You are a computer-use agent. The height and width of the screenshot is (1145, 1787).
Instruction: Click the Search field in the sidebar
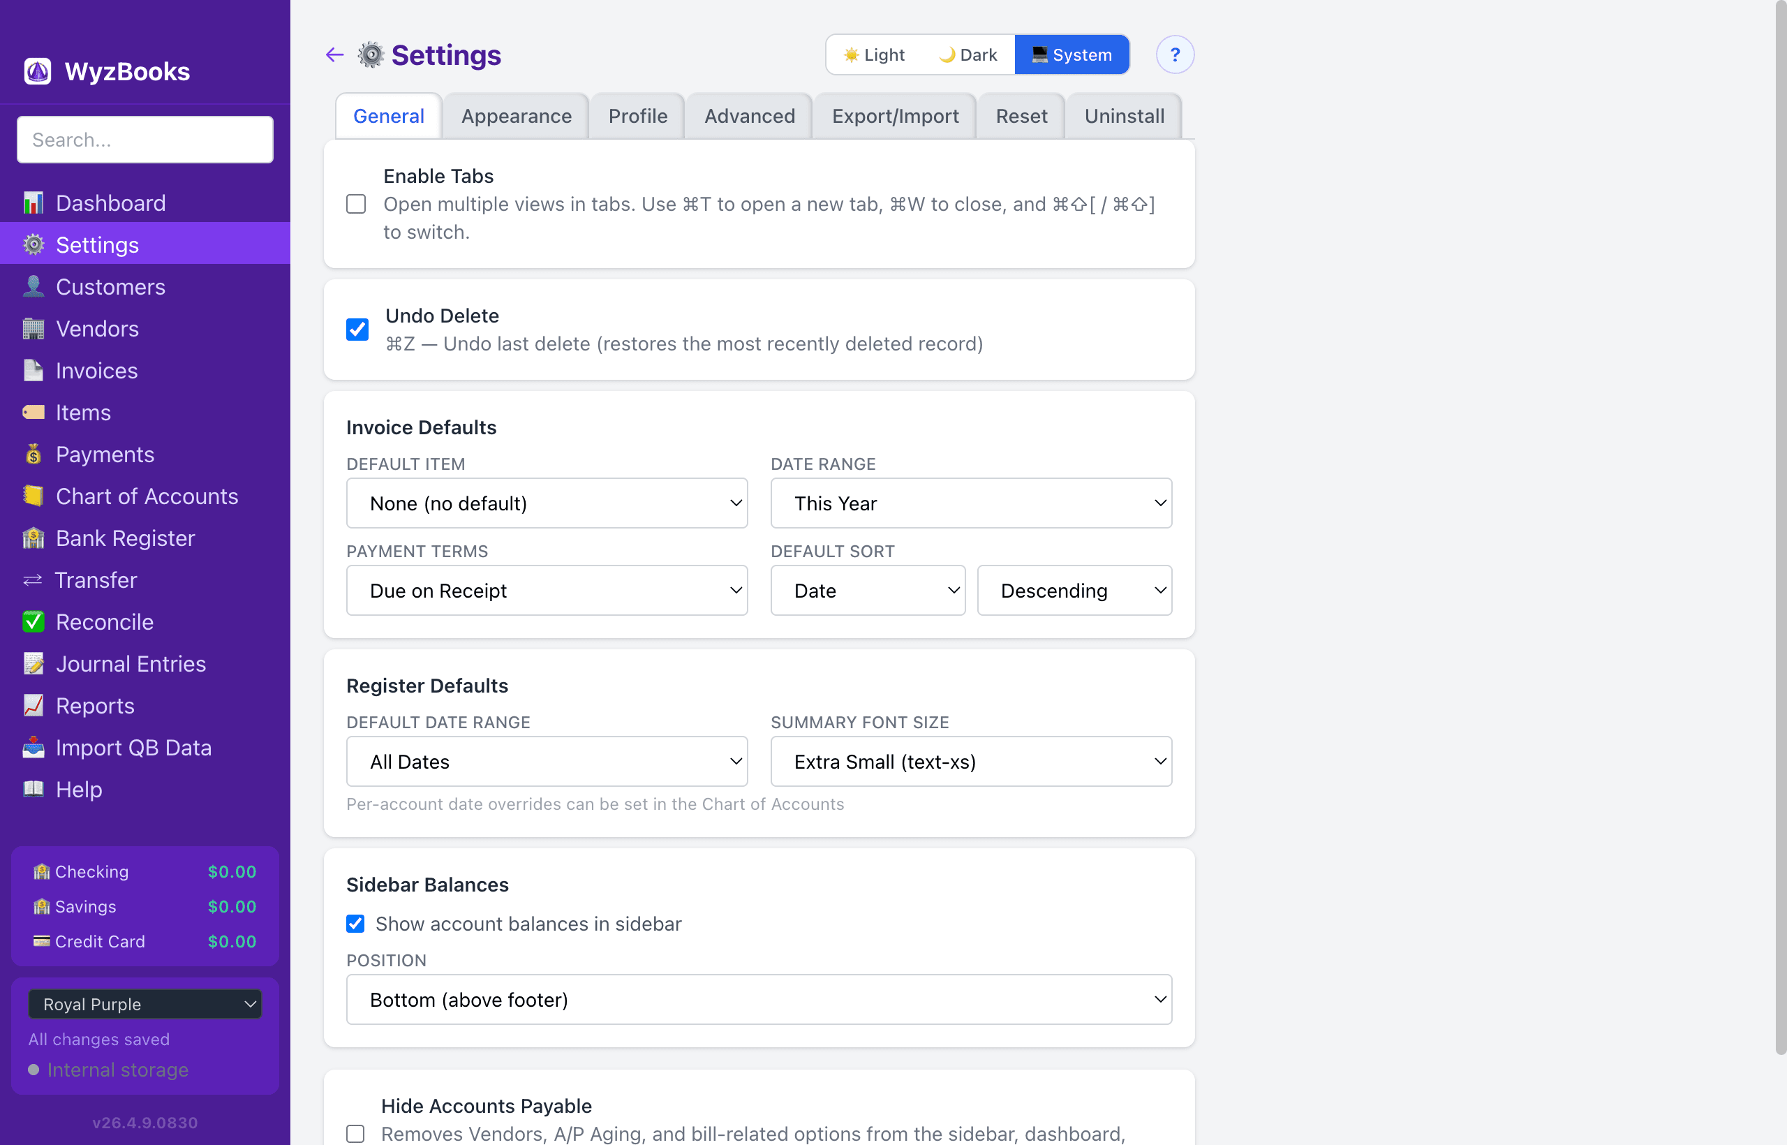[x=144, y=139]
